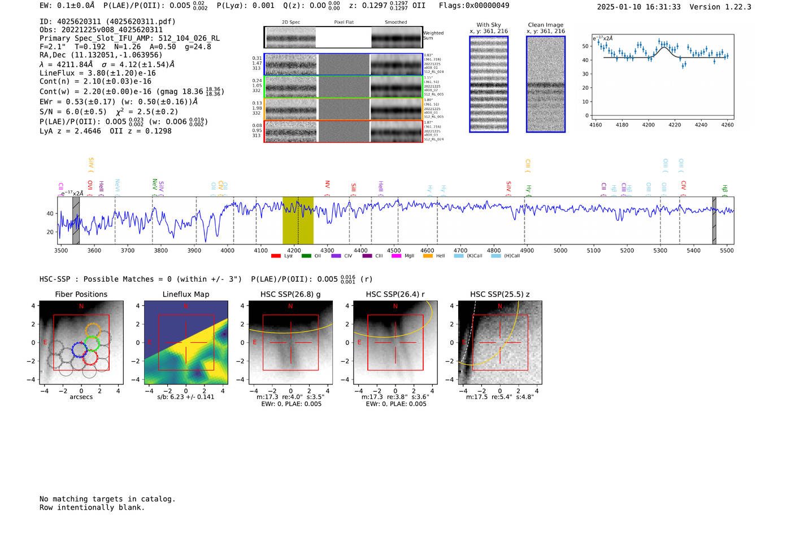Open the HSC SSP r-band image
The width and height of the screenshot is (791, 538).
pos(395,342)
